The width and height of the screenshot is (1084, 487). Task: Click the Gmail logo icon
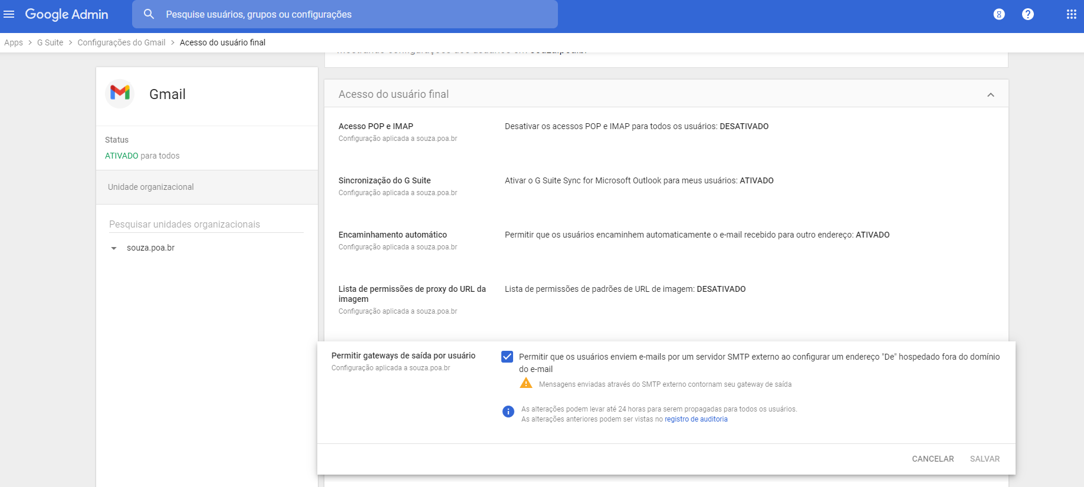pyautogui.click(x=120, y=93)
